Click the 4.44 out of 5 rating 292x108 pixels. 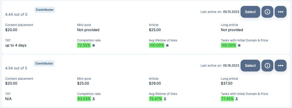point(16,14)
